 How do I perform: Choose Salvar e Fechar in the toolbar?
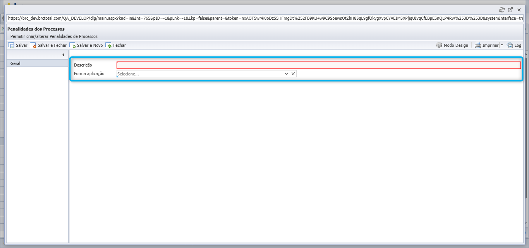point(48,45)
